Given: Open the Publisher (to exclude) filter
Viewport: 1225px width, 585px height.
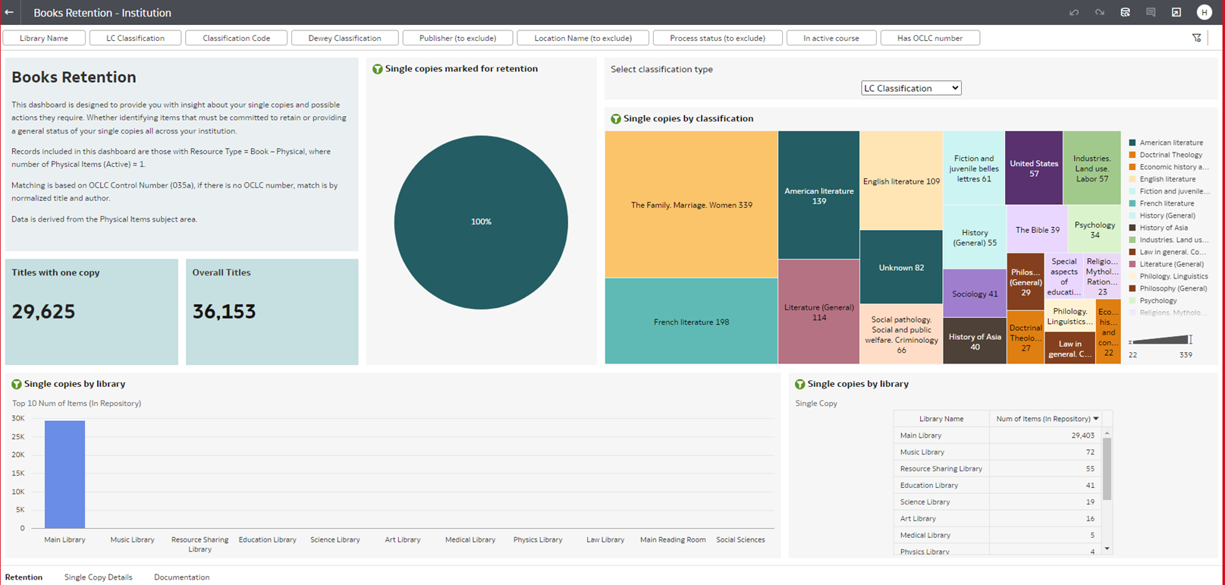Looking at the screenshot, I should pyautogui.click(x=457, y=38).
